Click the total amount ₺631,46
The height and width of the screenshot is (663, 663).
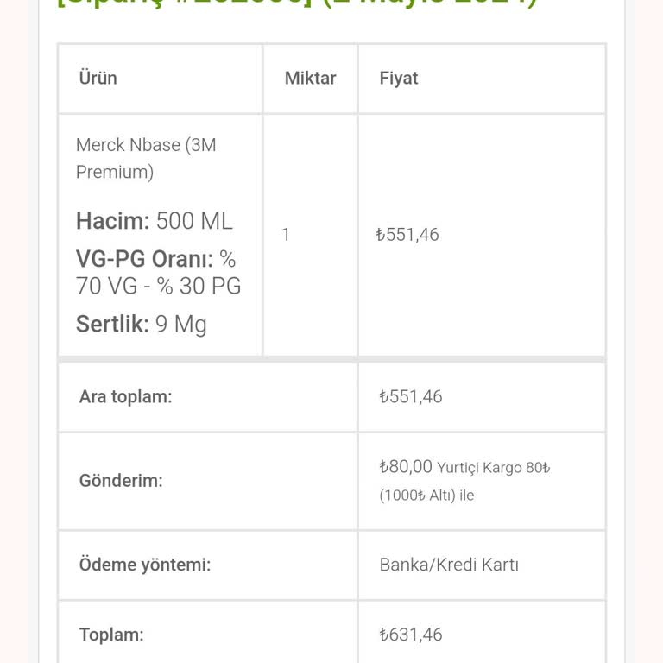click(x=411, y=635)
